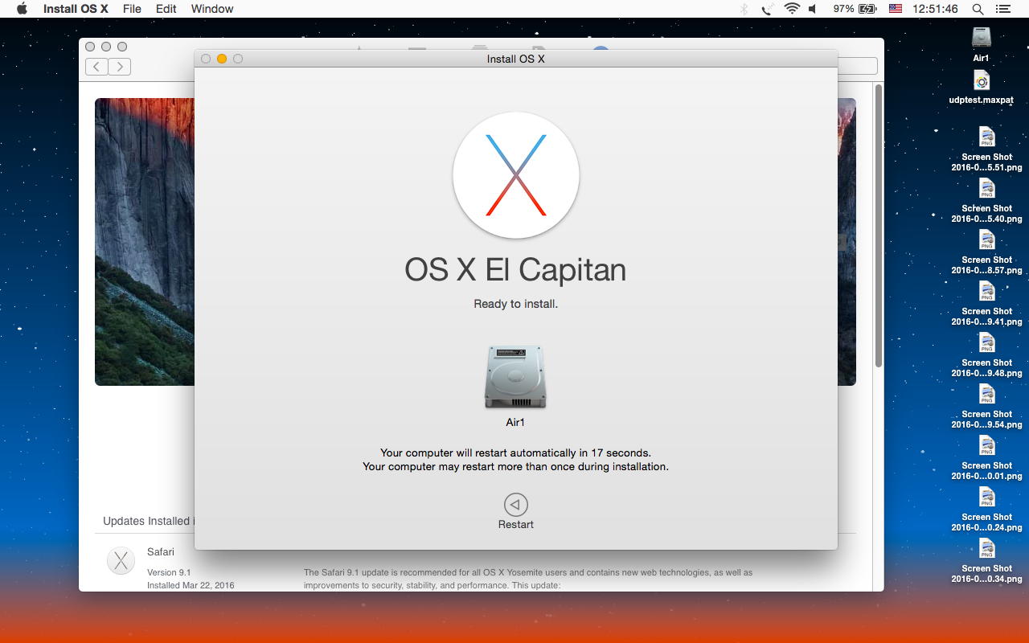Select the Air1 disk in the installer
Viewport: 1029px width, 643px height.
pyautogui.click(x=515, y=378)
